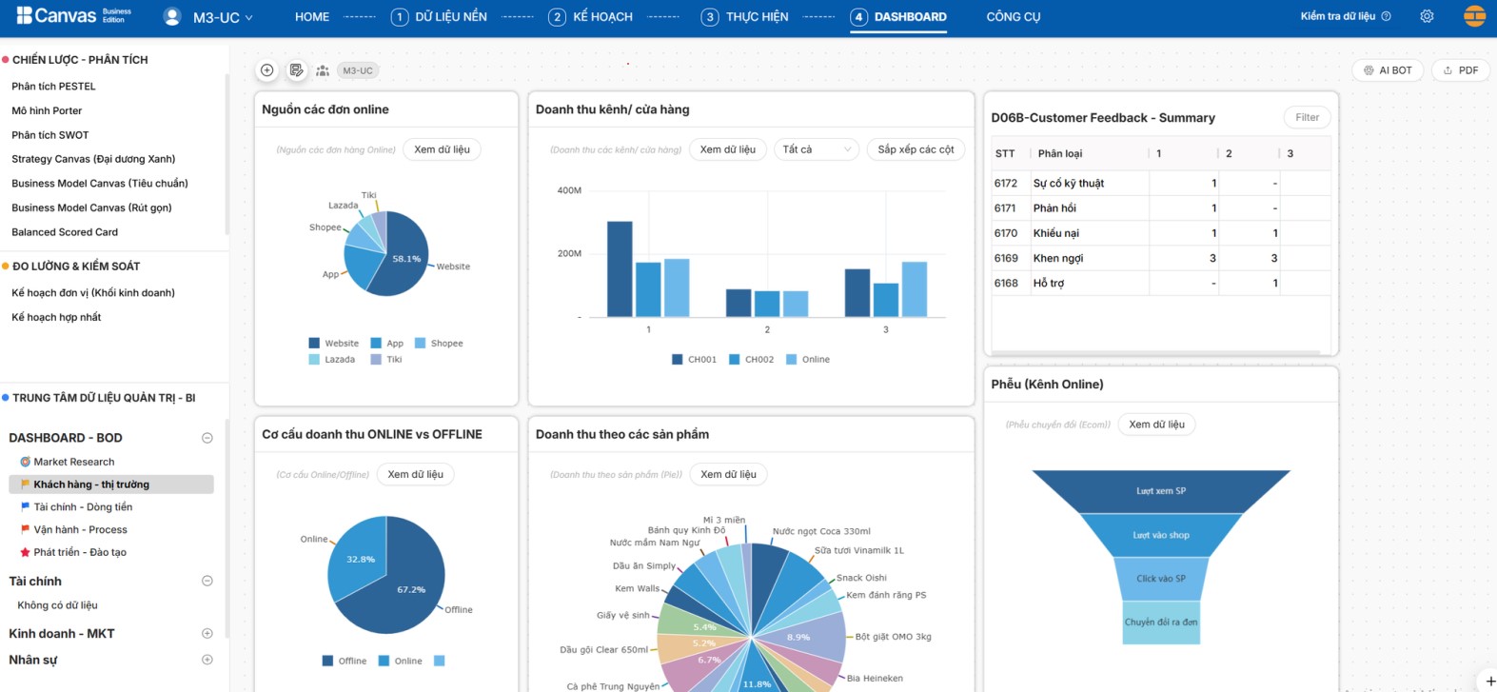This screenshot has width=1497, height=692.
Task: Expand the Kinh doanh - MKT section
Action: click(207, 634)
